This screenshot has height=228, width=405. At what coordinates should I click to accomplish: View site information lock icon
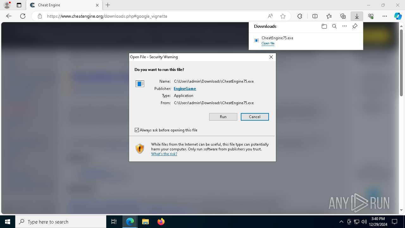40,16
